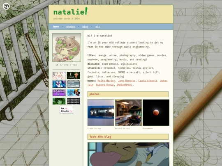
Task: Click the koala profile avatar image
Action: [67, 48]
